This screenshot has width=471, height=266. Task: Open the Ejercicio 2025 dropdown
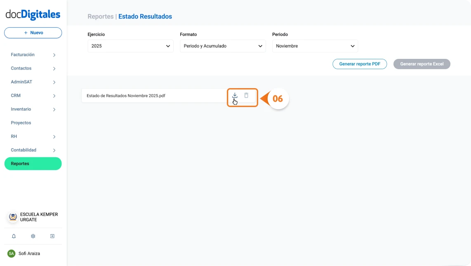tap(130, 46)
